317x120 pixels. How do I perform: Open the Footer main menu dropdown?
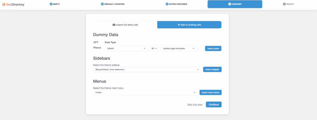tap(146, 93)
